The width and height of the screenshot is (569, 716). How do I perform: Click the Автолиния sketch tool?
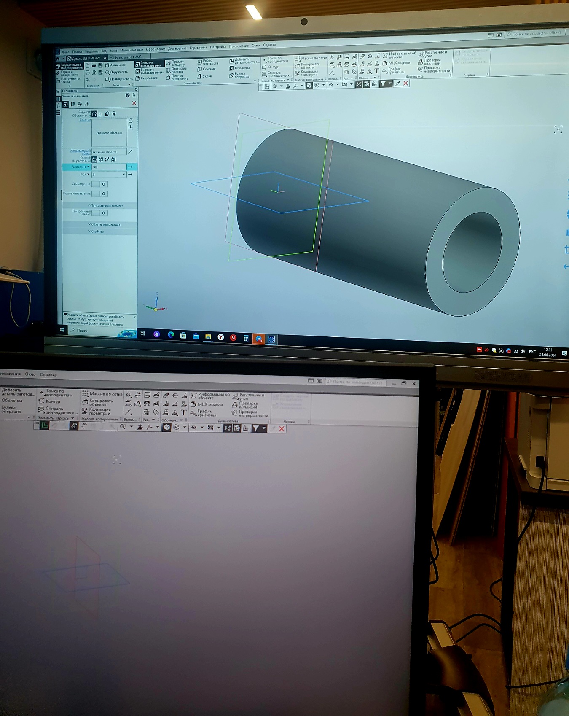tap(115, 65)
